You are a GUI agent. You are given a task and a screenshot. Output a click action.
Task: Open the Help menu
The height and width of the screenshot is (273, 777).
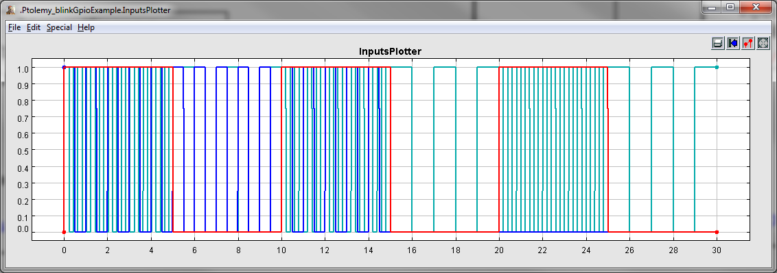point(86,27)
